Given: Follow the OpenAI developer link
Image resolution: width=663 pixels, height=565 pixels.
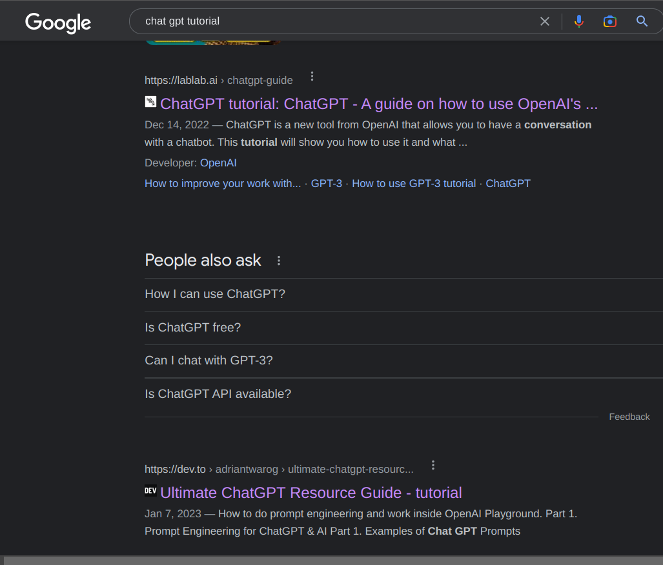Looking at the screenshot, I should (218, 163).
